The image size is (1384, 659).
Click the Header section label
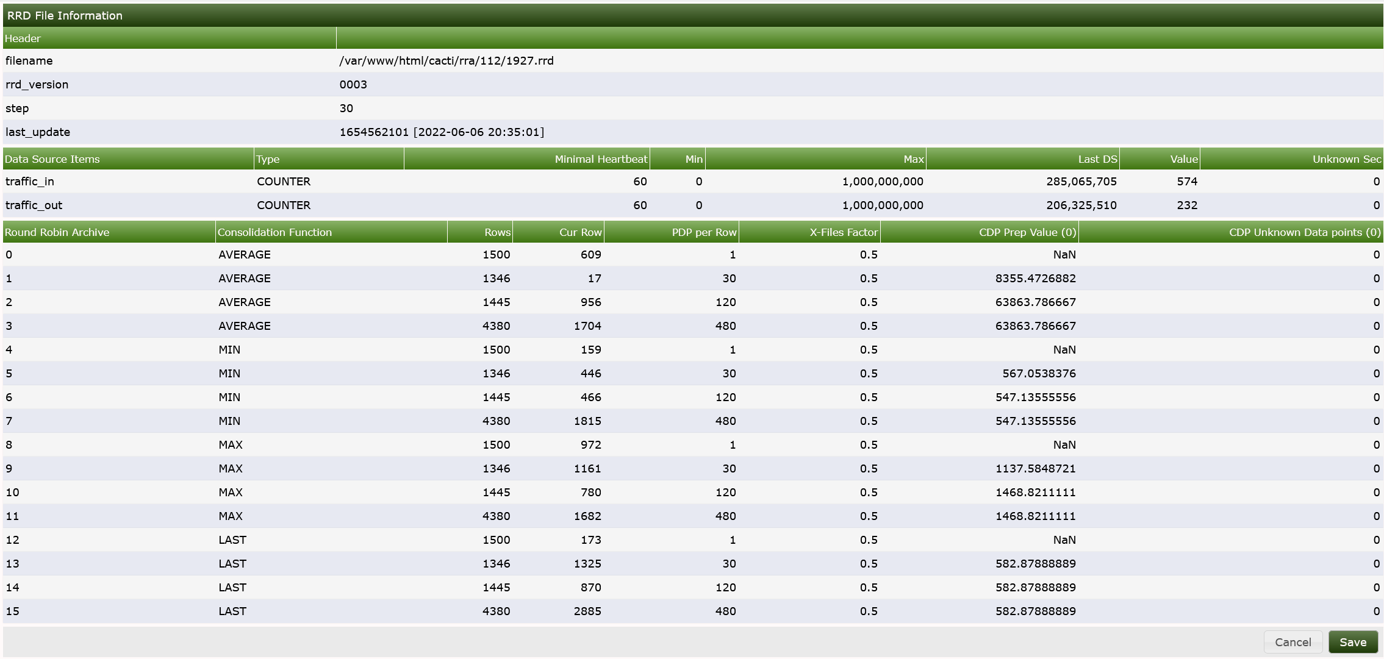coord(23,38)
